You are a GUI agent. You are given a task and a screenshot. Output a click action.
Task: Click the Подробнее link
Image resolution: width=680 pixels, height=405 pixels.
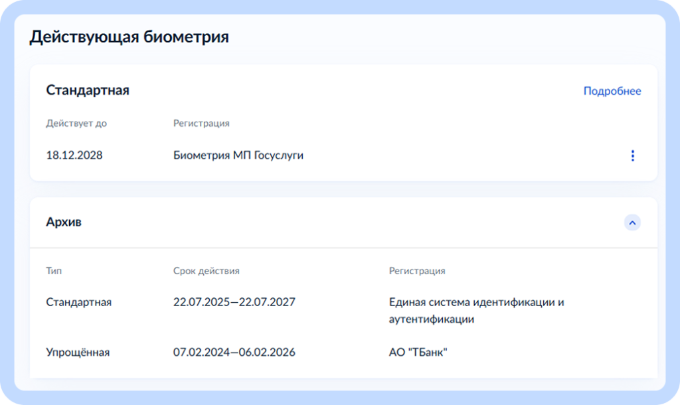612,92
